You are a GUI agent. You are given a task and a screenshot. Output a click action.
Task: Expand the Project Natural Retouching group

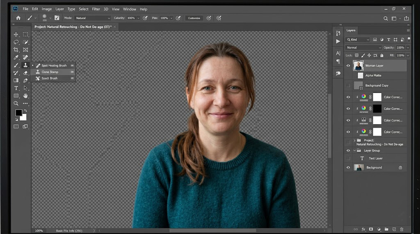pyautogui.click(x=354, y=140)
